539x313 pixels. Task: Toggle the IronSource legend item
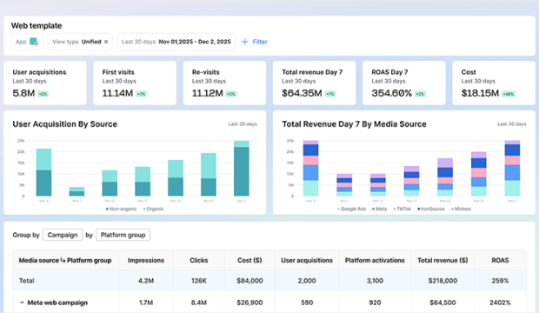[x=431, y=209]
